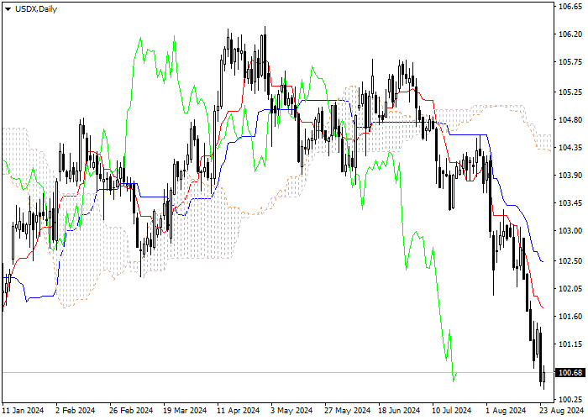Click the 102.50 price axis label
Image resolution: width=588 pixels, height=420 pixels.
(570, 261)
